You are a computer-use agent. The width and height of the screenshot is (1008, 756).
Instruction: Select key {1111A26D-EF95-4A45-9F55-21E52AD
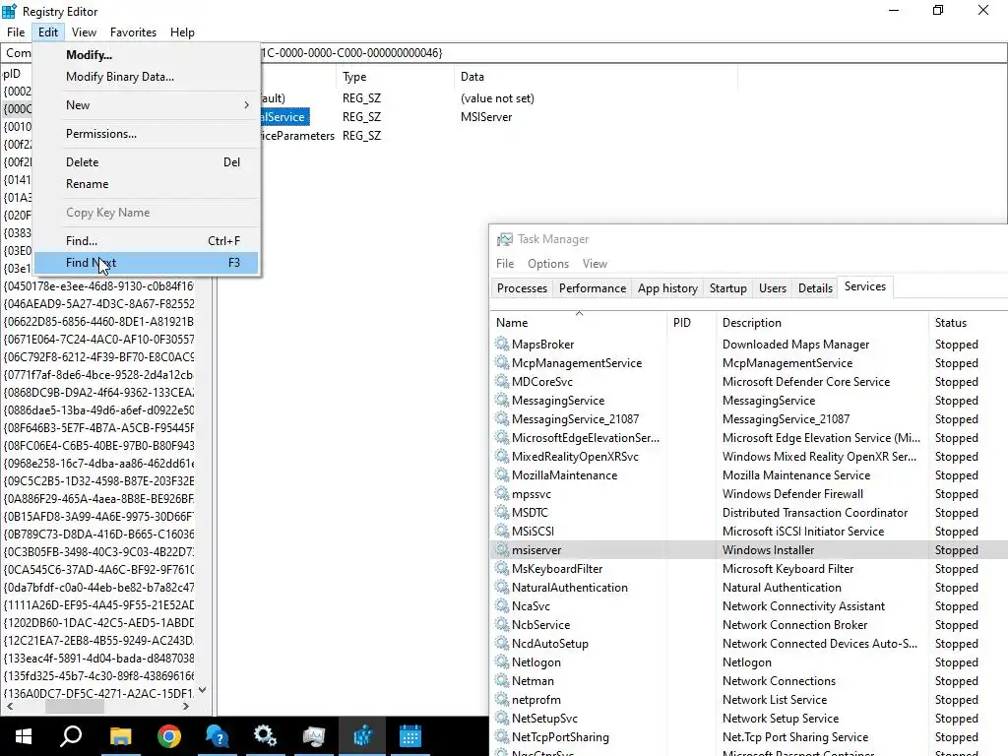coord(98,605)
